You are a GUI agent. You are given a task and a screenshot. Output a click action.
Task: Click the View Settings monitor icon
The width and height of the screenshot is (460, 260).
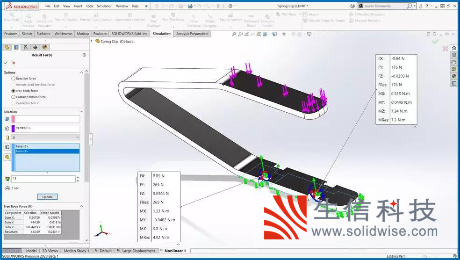pyautogui.click(x=309, y=34)
